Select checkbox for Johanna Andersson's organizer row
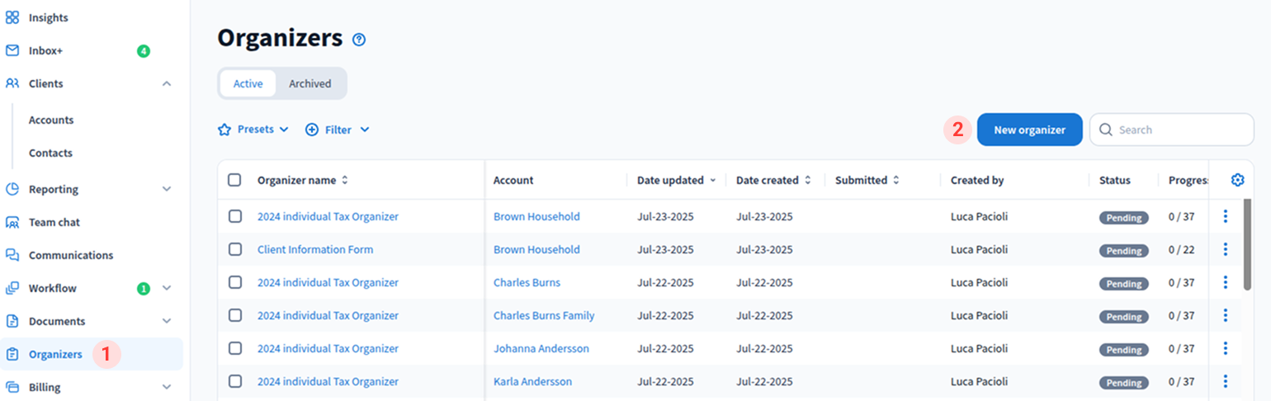 coord(235,348)
